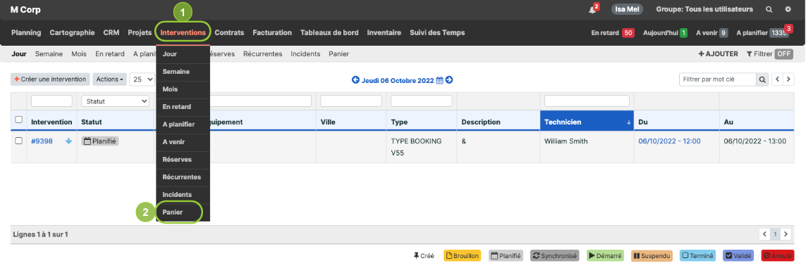Select En retard in the dropdown menu
The height and width of the screenshot is (275, 806).
point(183,107)
